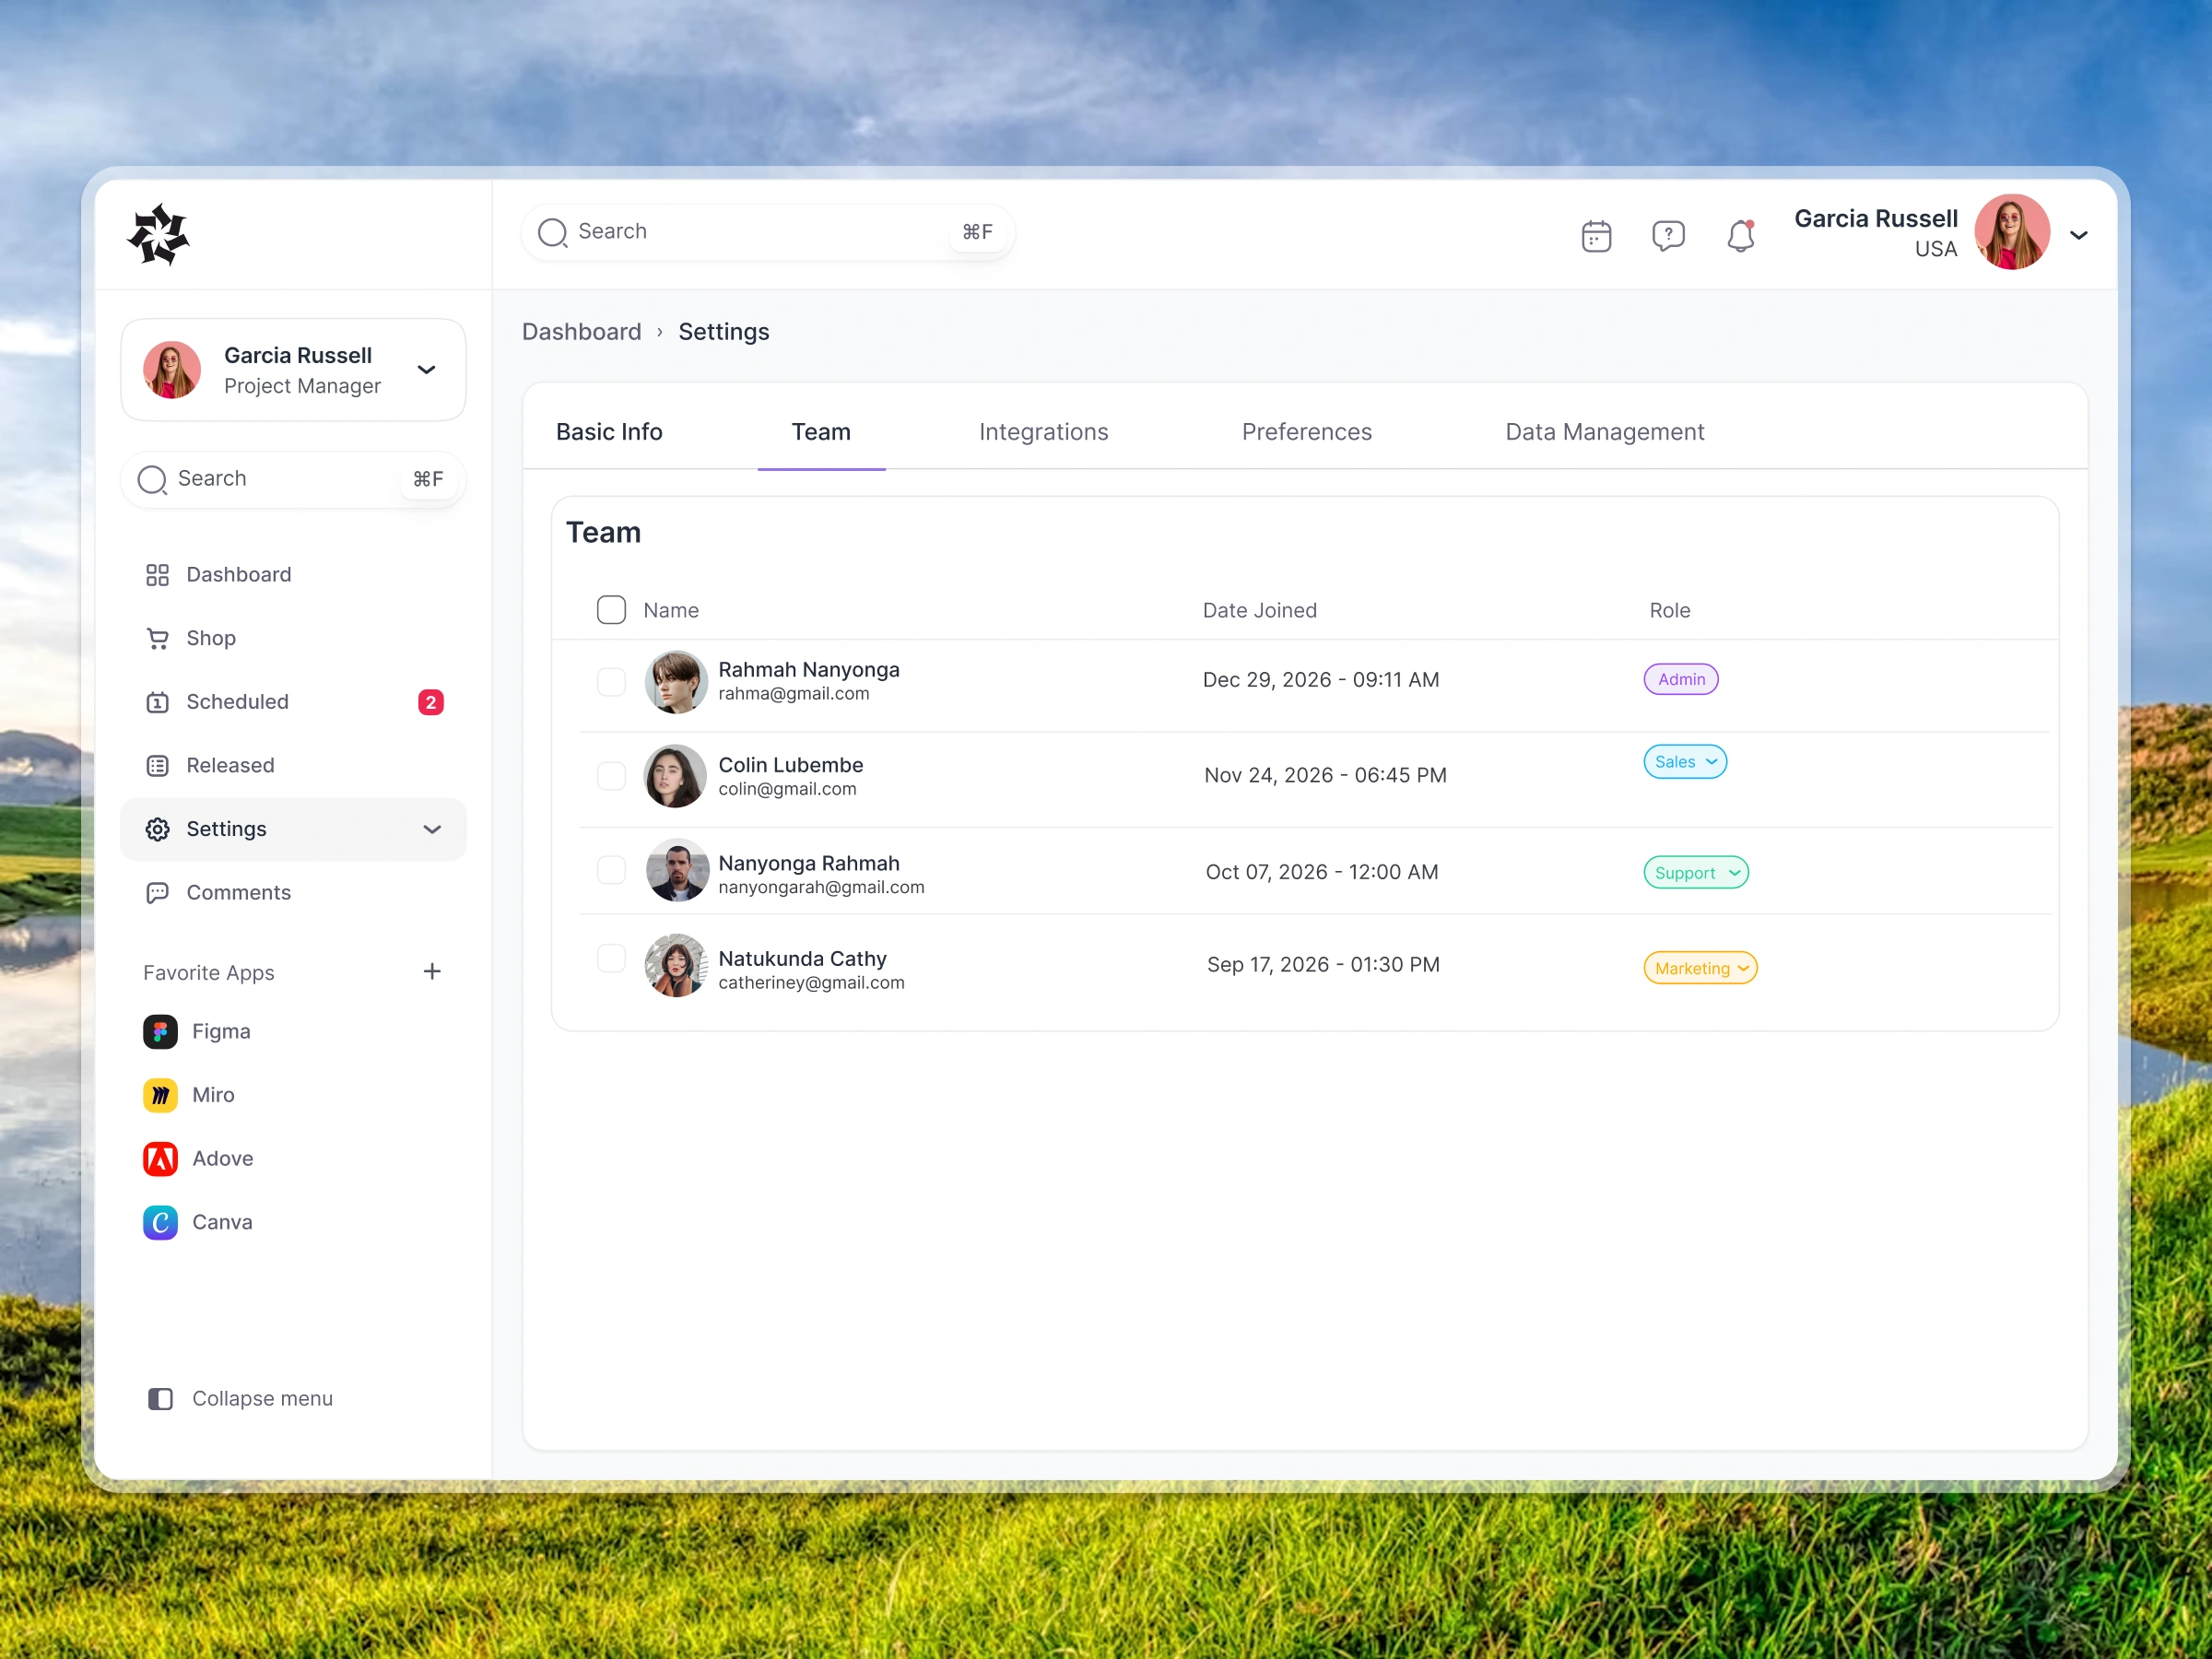The width and height of the screenshot is (2212, 1659).
Task: Check the box for Rahmah Nanyonga
Action: coord(611,682)
